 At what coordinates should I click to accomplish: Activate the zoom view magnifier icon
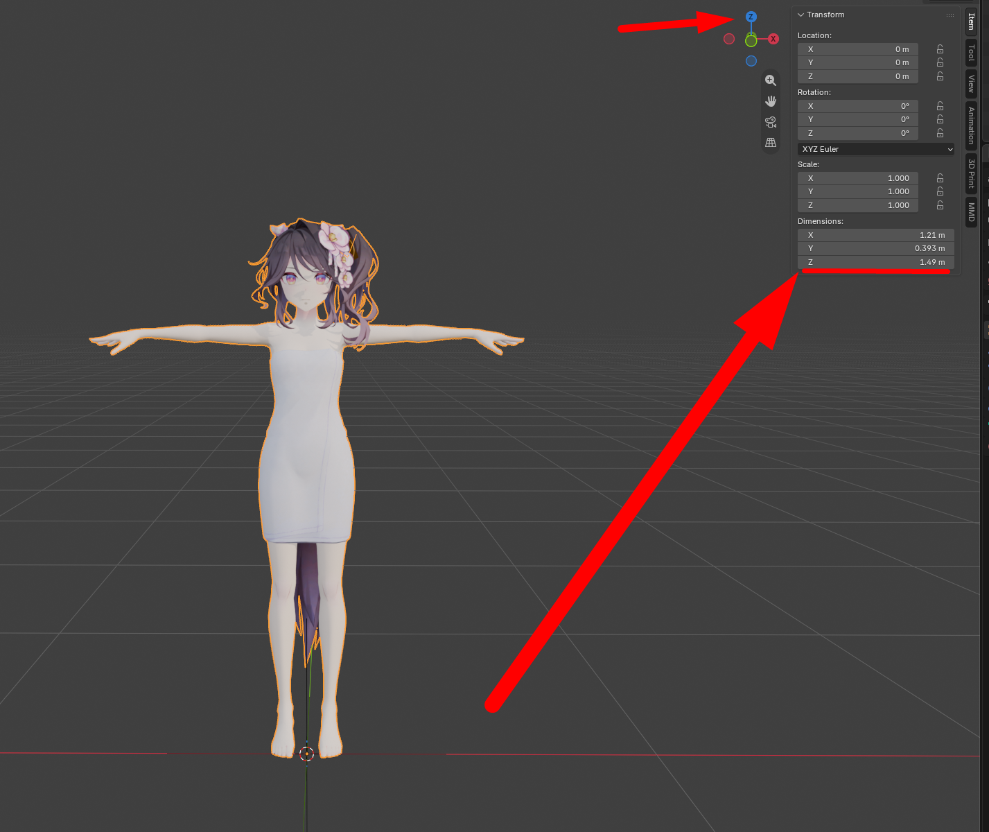[x=770, y=80]
